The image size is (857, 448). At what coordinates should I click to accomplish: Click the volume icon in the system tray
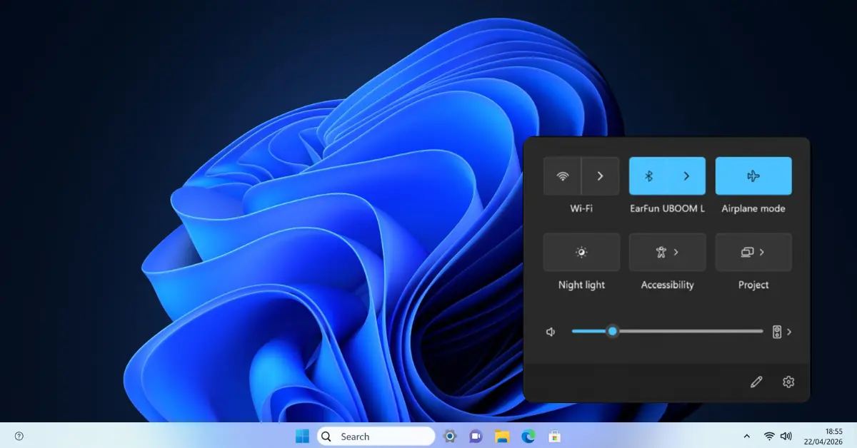coord(786,436)
